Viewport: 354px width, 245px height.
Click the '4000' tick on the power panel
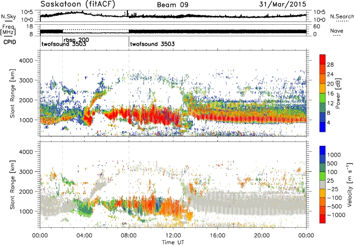click(26, 61)
